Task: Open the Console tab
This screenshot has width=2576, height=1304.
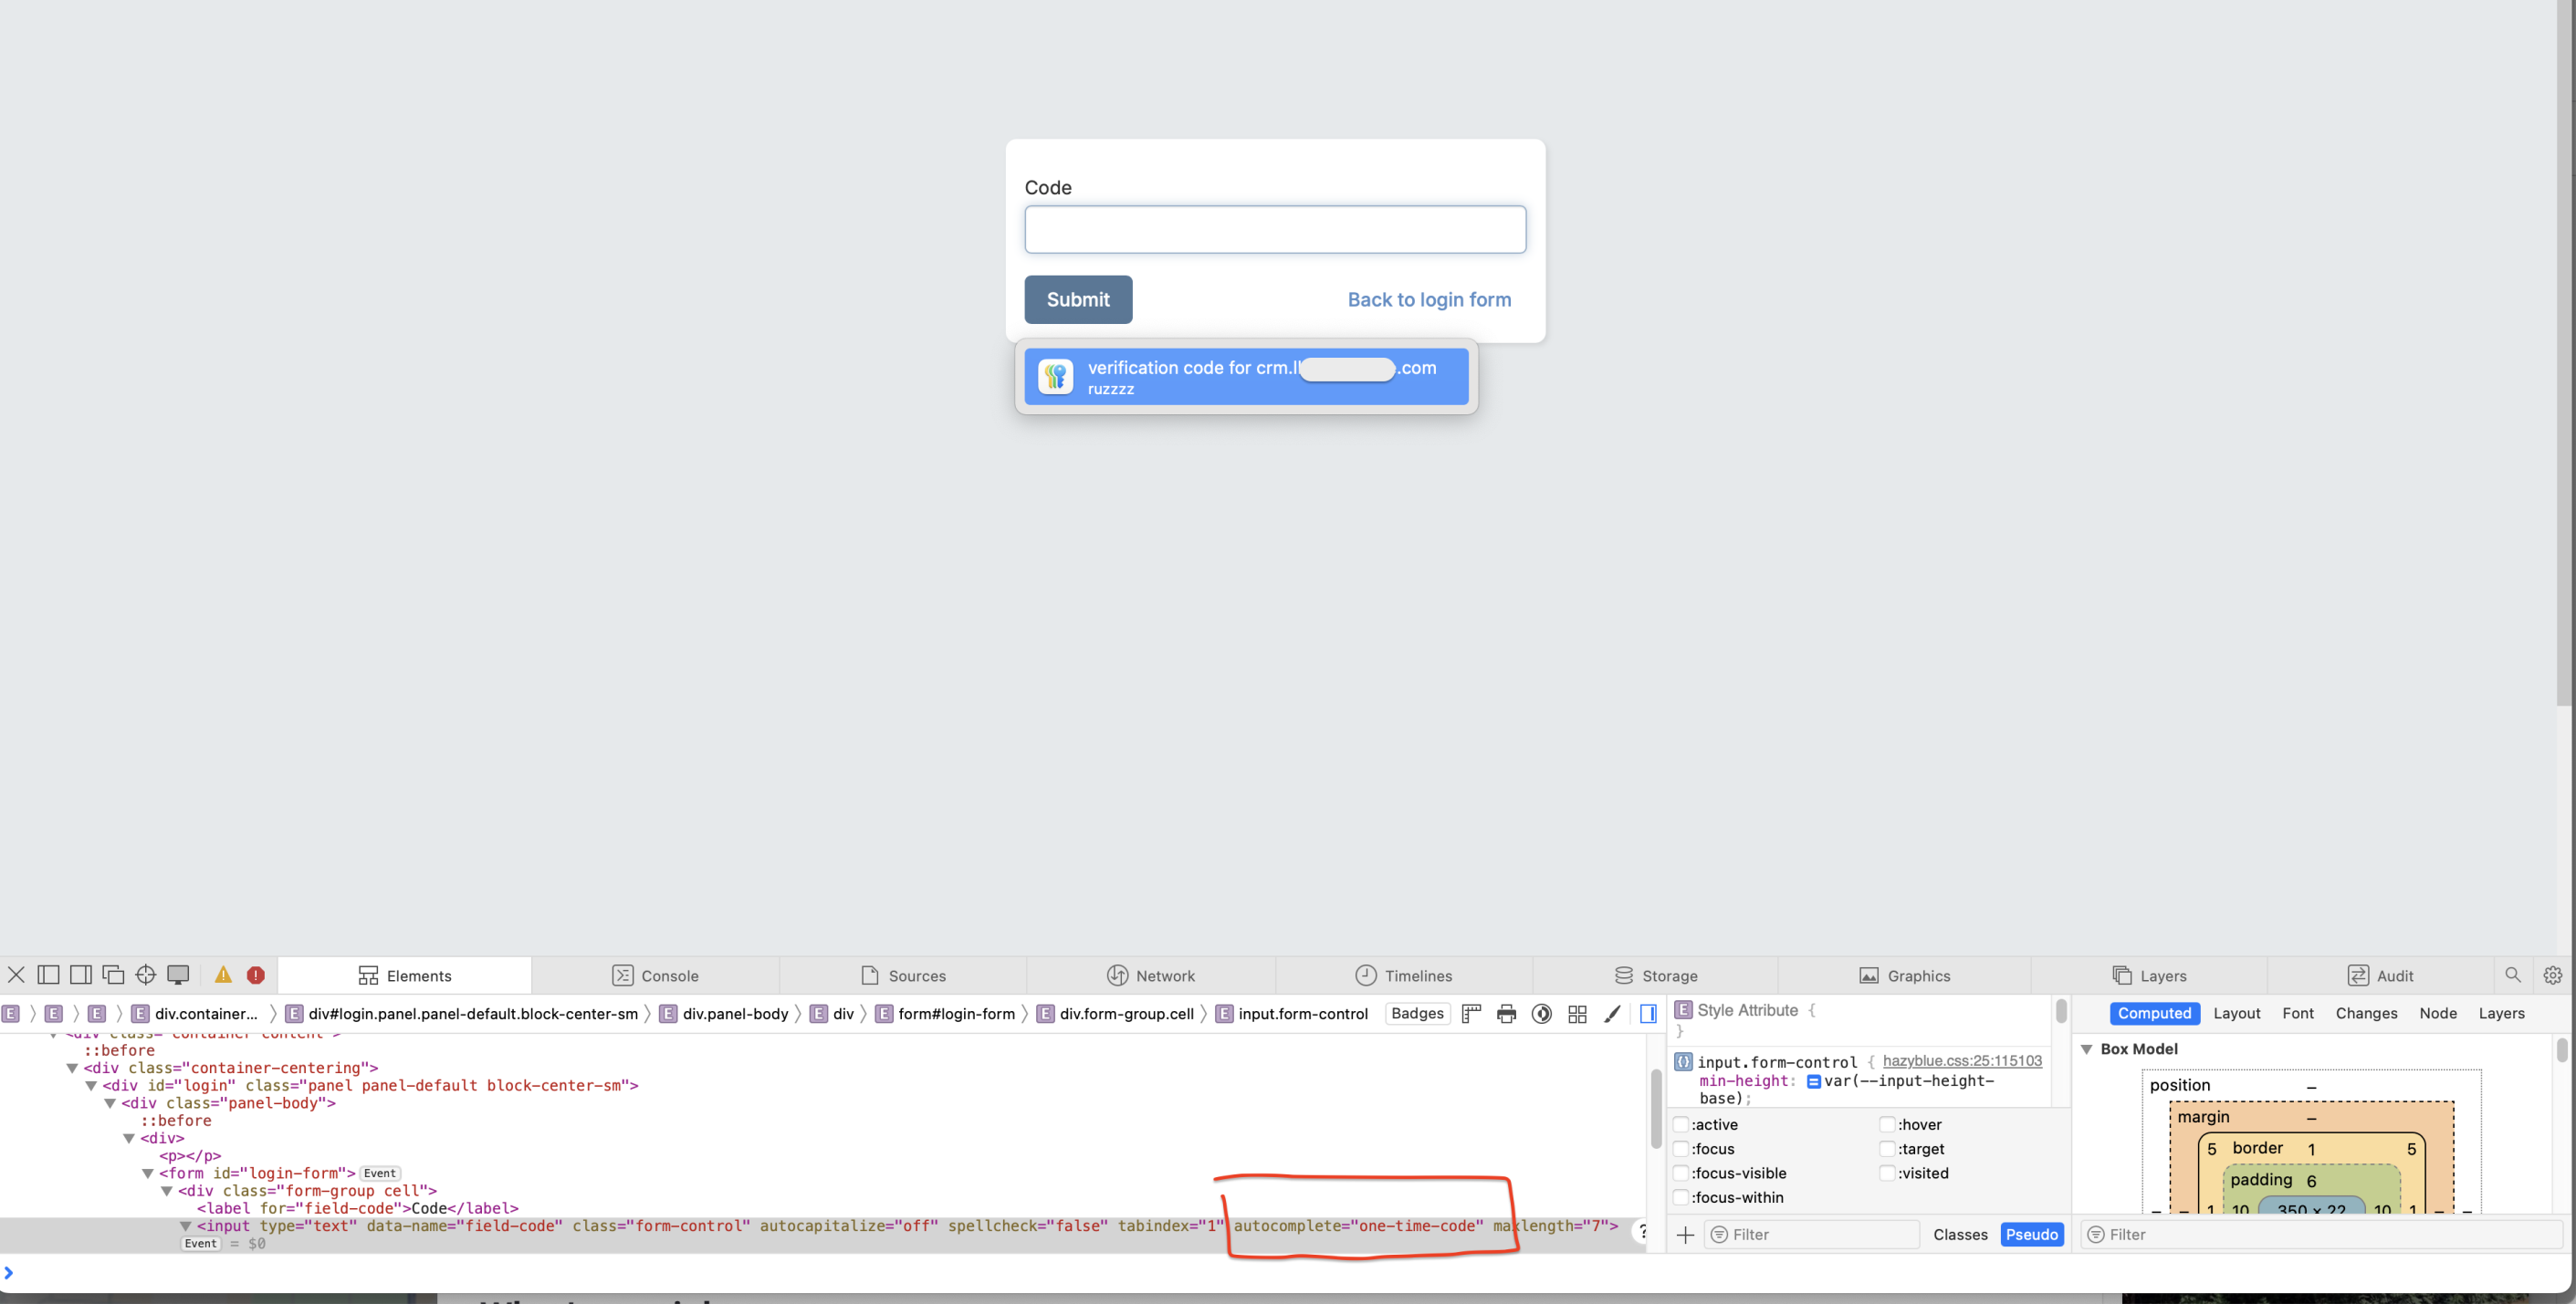Action: 655,976
